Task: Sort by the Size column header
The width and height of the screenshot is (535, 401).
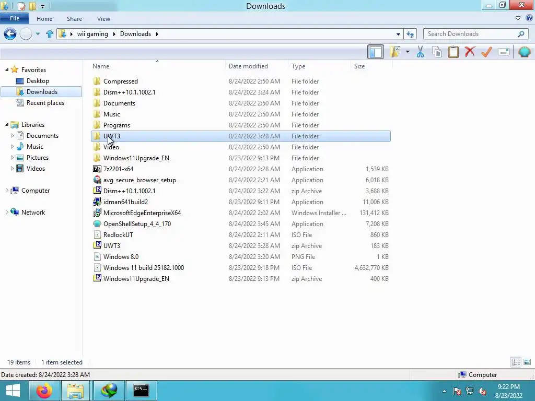Action: click(371, 66)
